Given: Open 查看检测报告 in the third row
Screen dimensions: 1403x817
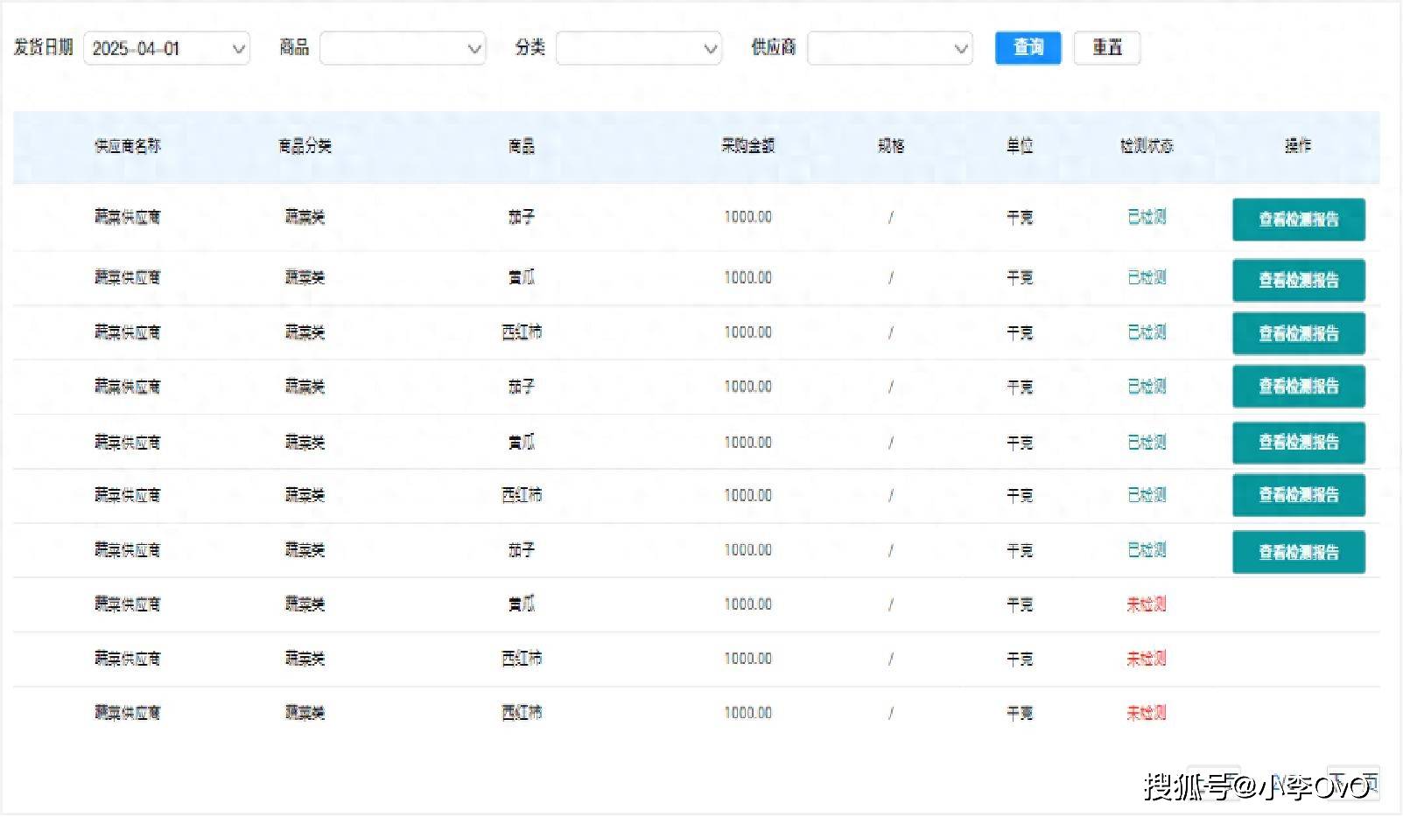Looking at the screenshot, I should tap(1298, 333).
